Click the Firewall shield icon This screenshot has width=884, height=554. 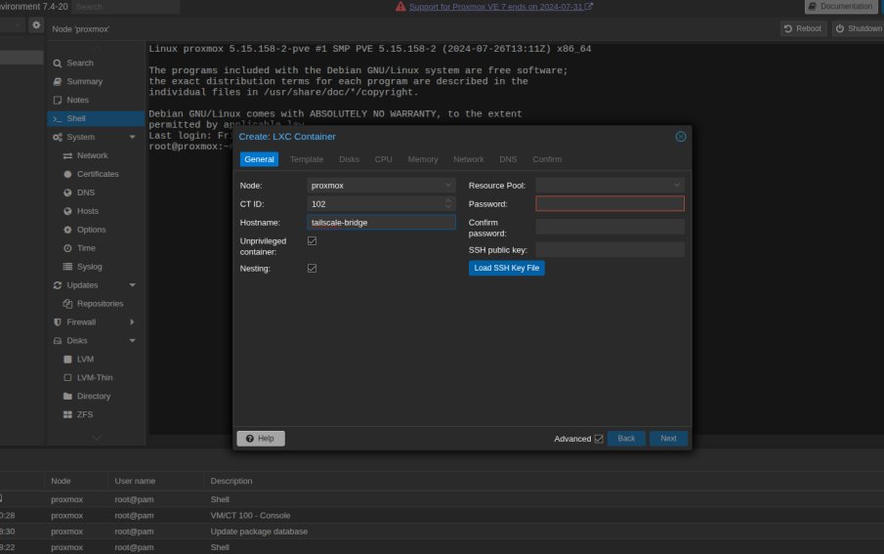57,322
